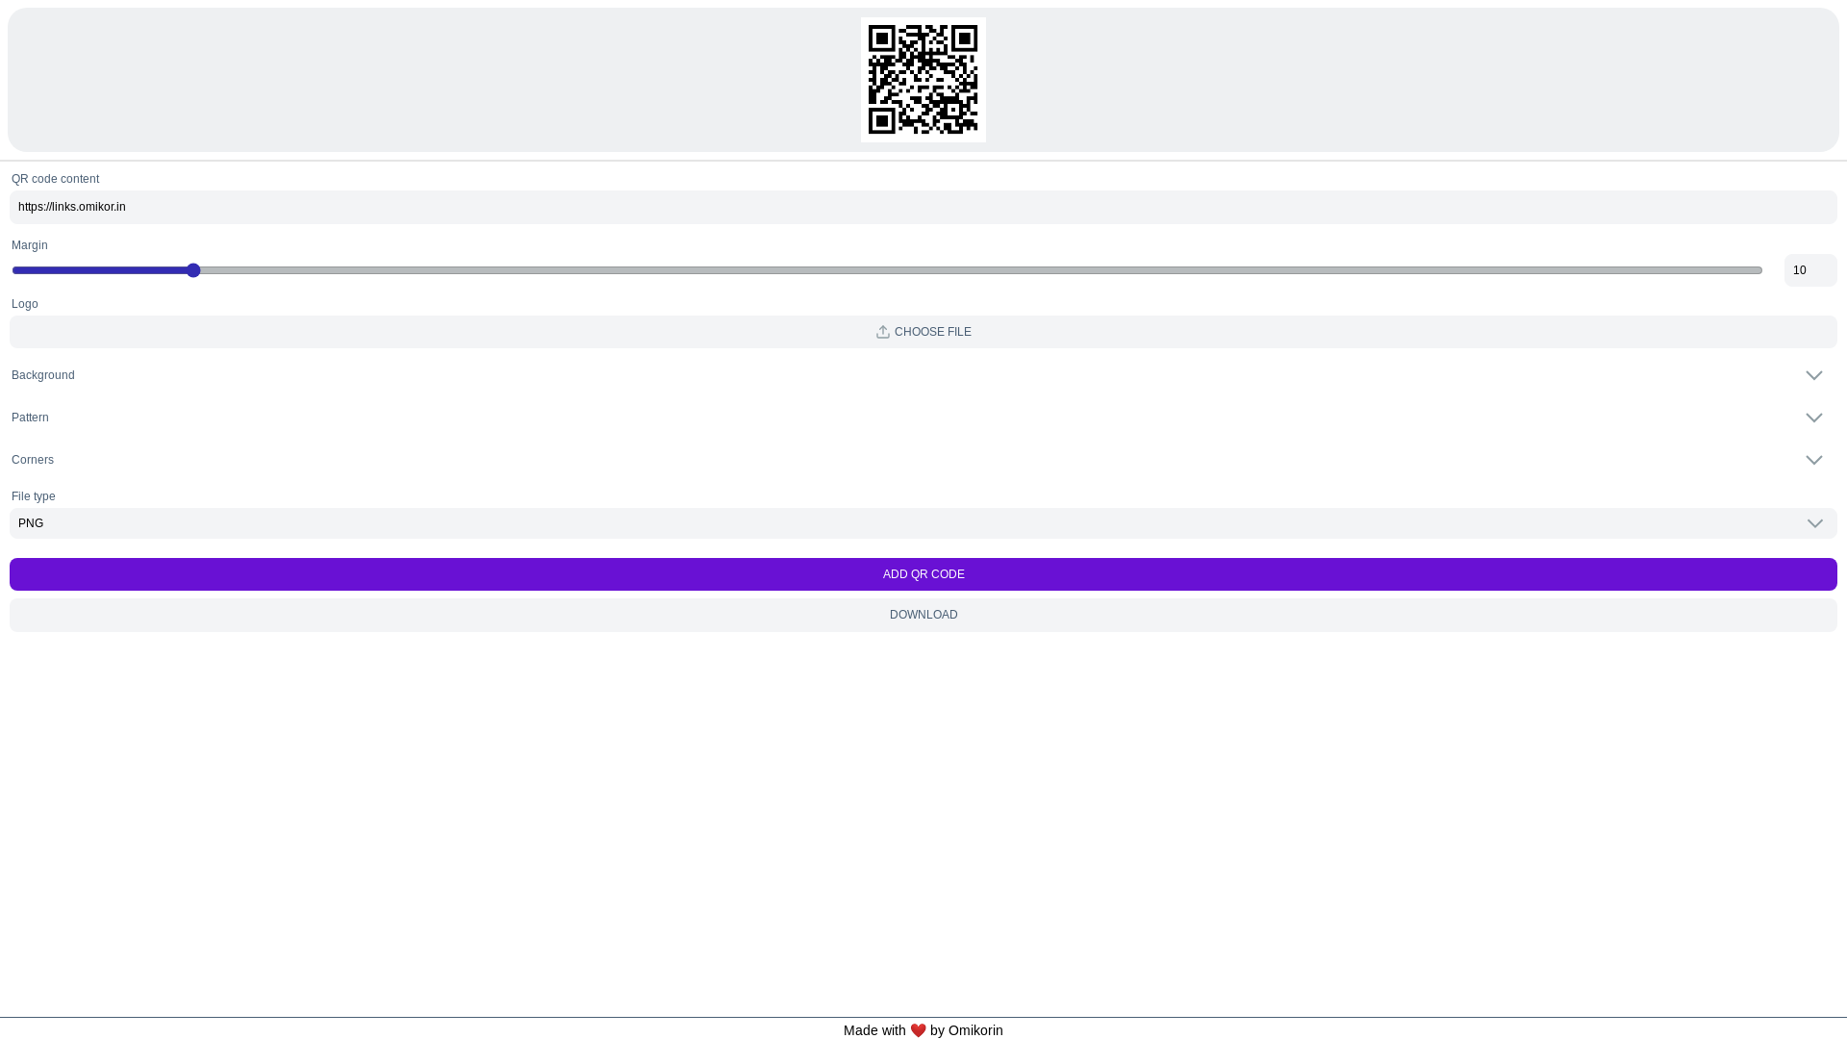This screenshot has width=1847, height=1039.
Task: Click the Background chevron arrow
Action: (x=1814, y=375)
